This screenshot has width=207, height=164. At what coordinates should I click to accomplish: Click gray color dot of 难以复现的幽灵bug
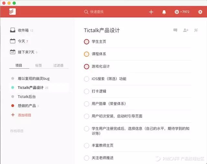coord(13,78)
